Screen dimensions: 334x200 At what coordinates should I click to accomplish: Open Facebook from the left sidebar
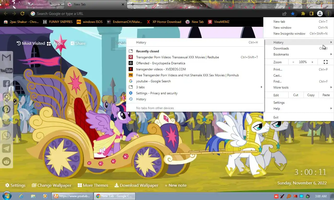tap(7, 84)
